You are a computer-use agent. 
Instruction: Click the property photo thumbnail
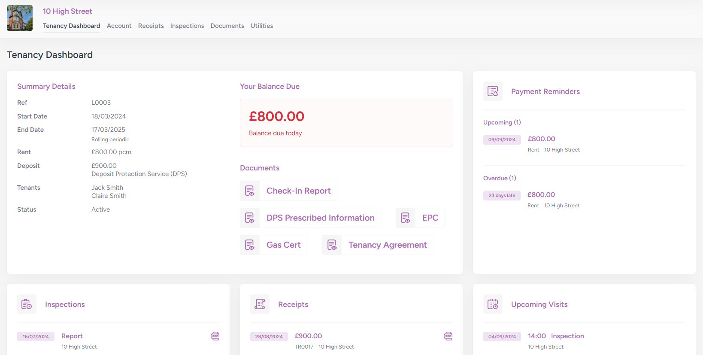pos(20,18)
